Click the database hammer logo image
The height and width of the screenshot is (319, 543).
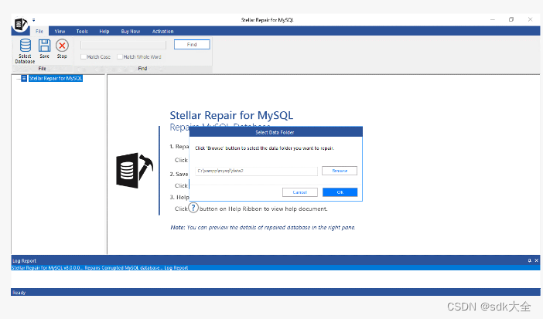pyautogui.click(x=135, y=171)
